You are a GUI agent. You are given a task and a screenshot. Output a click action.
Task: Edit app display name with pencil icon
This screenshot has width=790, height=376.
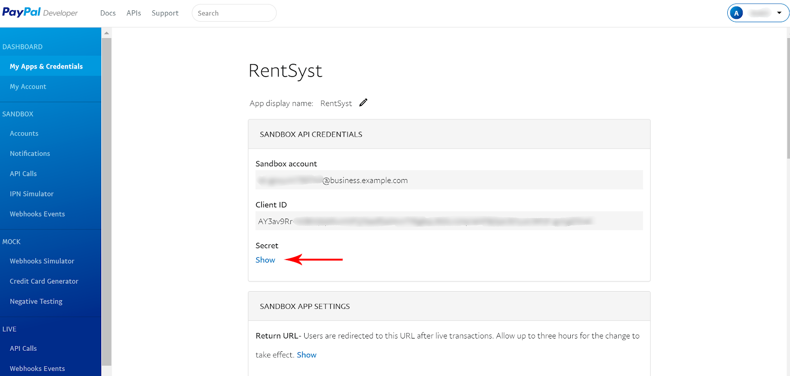point(363,103)
